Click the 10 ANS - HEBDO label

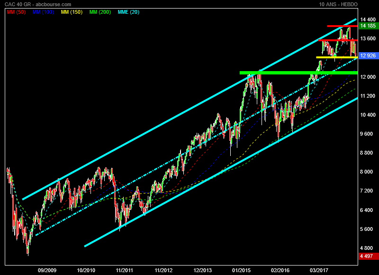click(338, 4)
